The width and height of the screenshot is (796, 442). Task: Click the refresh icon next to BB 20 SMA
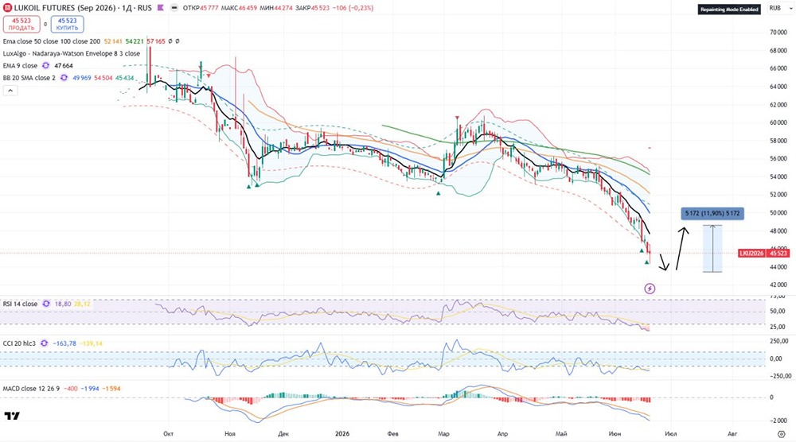point(64,78)
